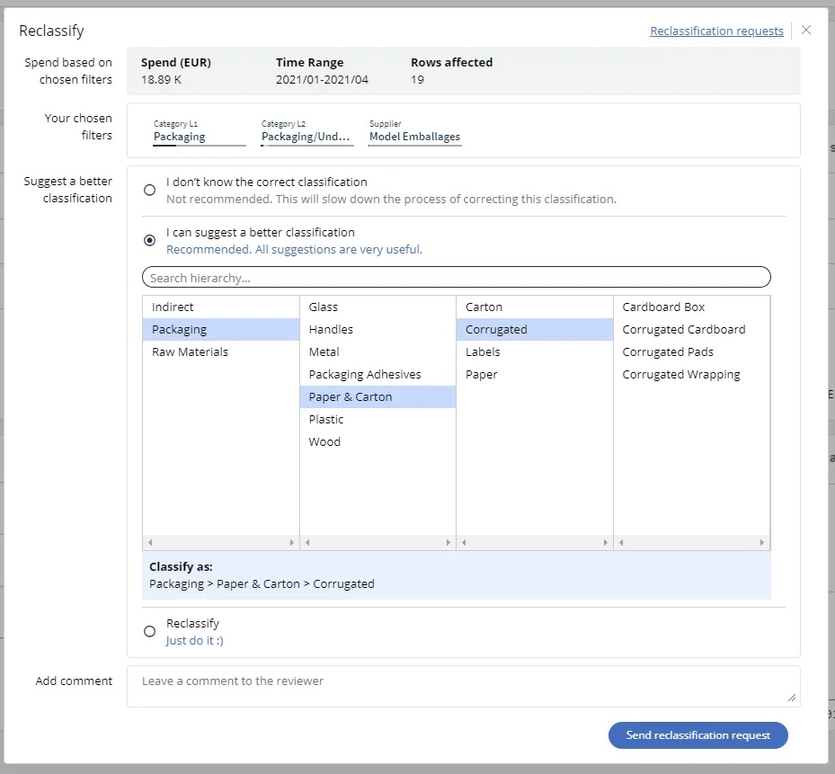Select "I don't know the correct classification" option
This screenshot has height=774, width=835.
150,190
